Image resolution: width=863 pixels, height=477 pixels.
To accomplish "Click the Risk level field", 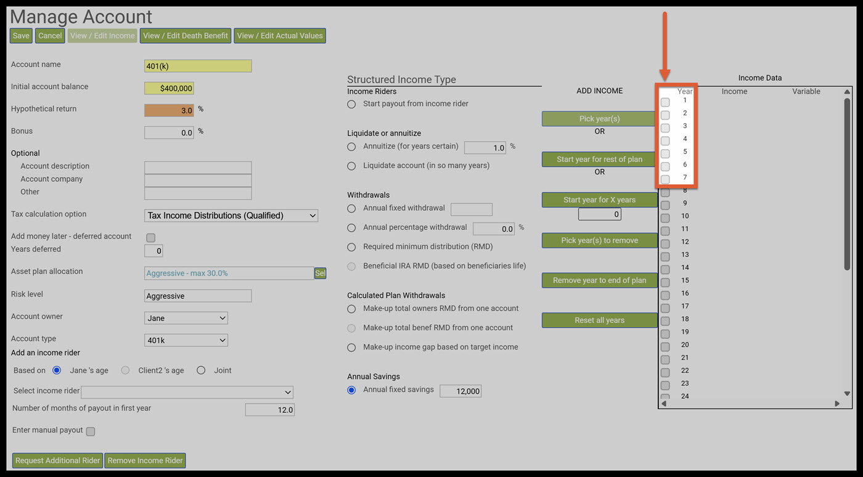I will coord(198,296).
